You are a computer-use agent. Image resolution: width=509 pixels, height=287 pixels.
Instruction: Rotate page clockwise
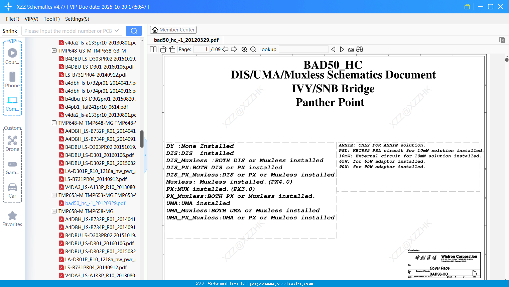172,49
